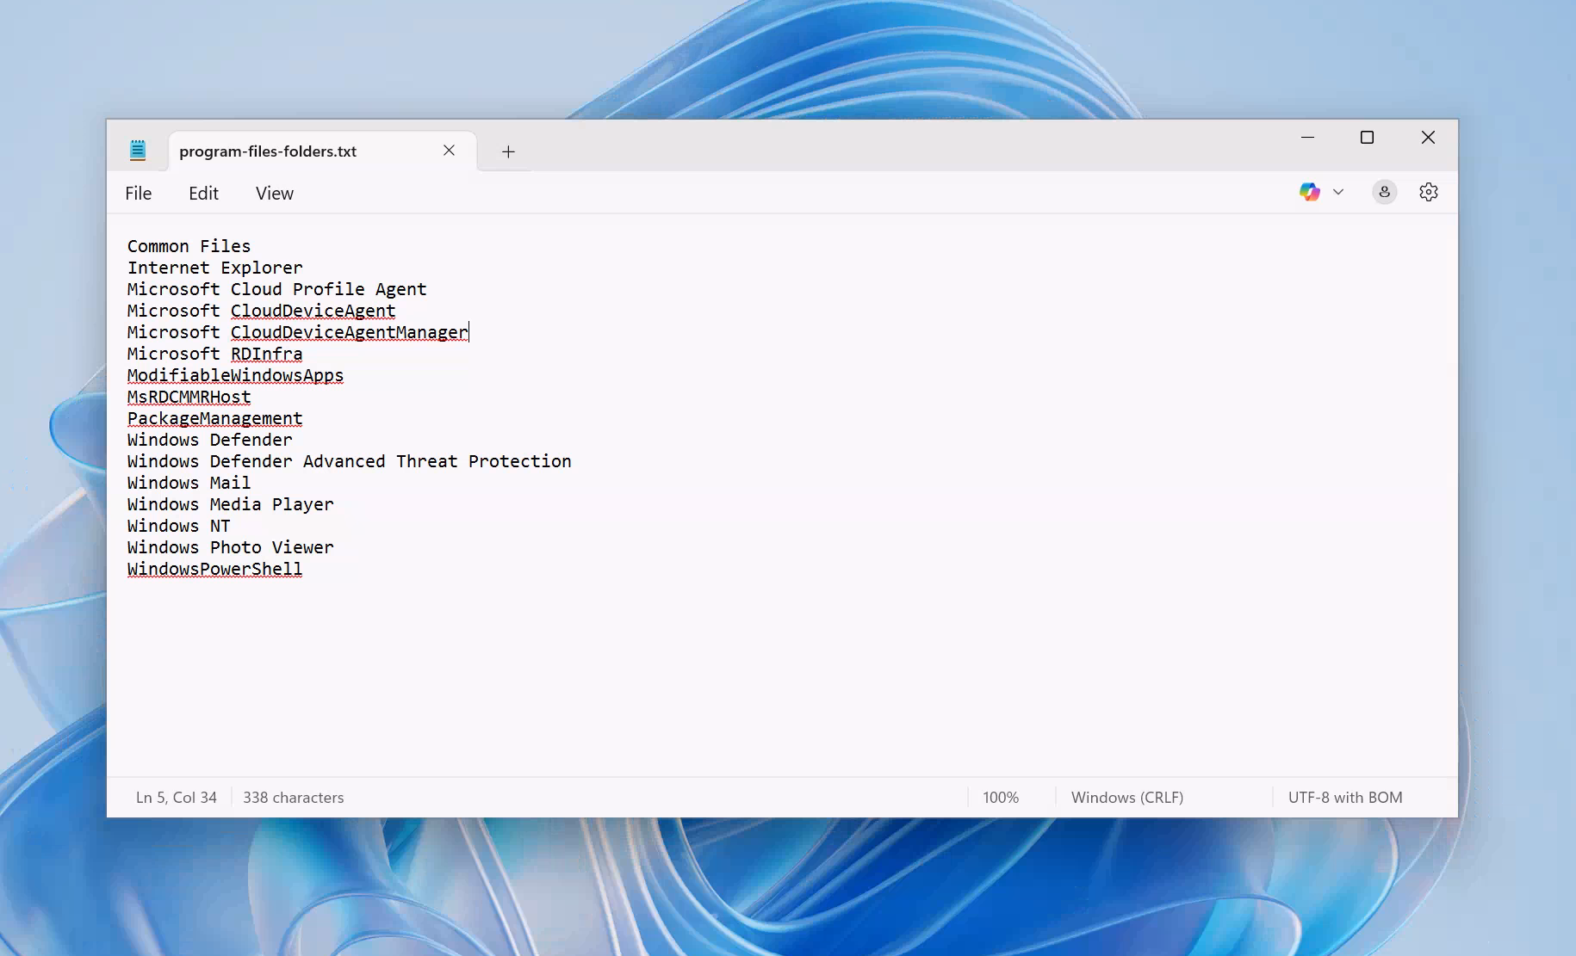Minimize the Notepad window
This screenshot has height=956, width=1576.
click(1307, 138)
